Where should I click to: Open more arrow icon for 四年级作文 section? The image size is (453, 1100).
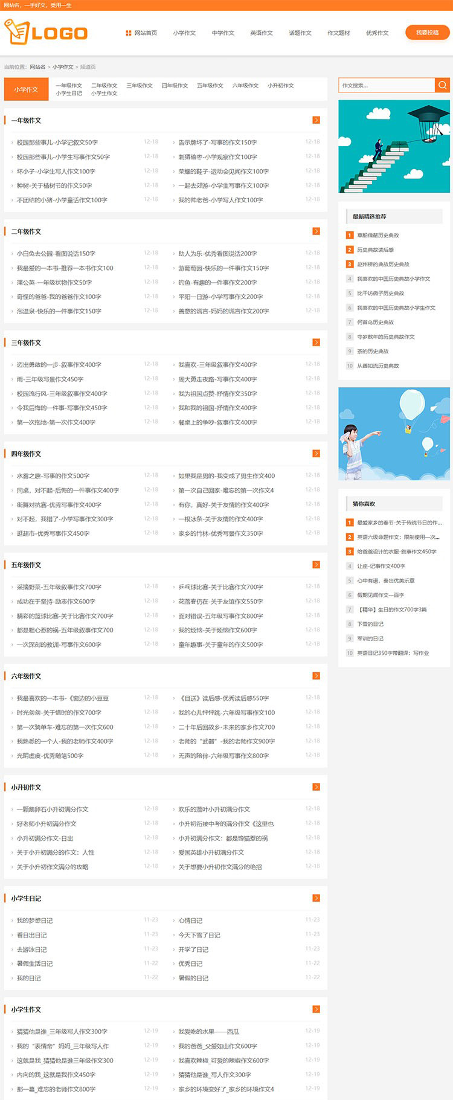tap(316, 454)
